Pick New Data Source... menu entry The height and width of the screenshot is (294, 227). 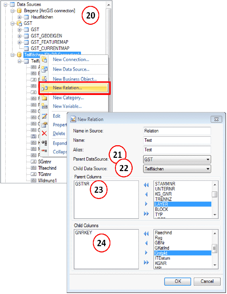click(71, 69)
